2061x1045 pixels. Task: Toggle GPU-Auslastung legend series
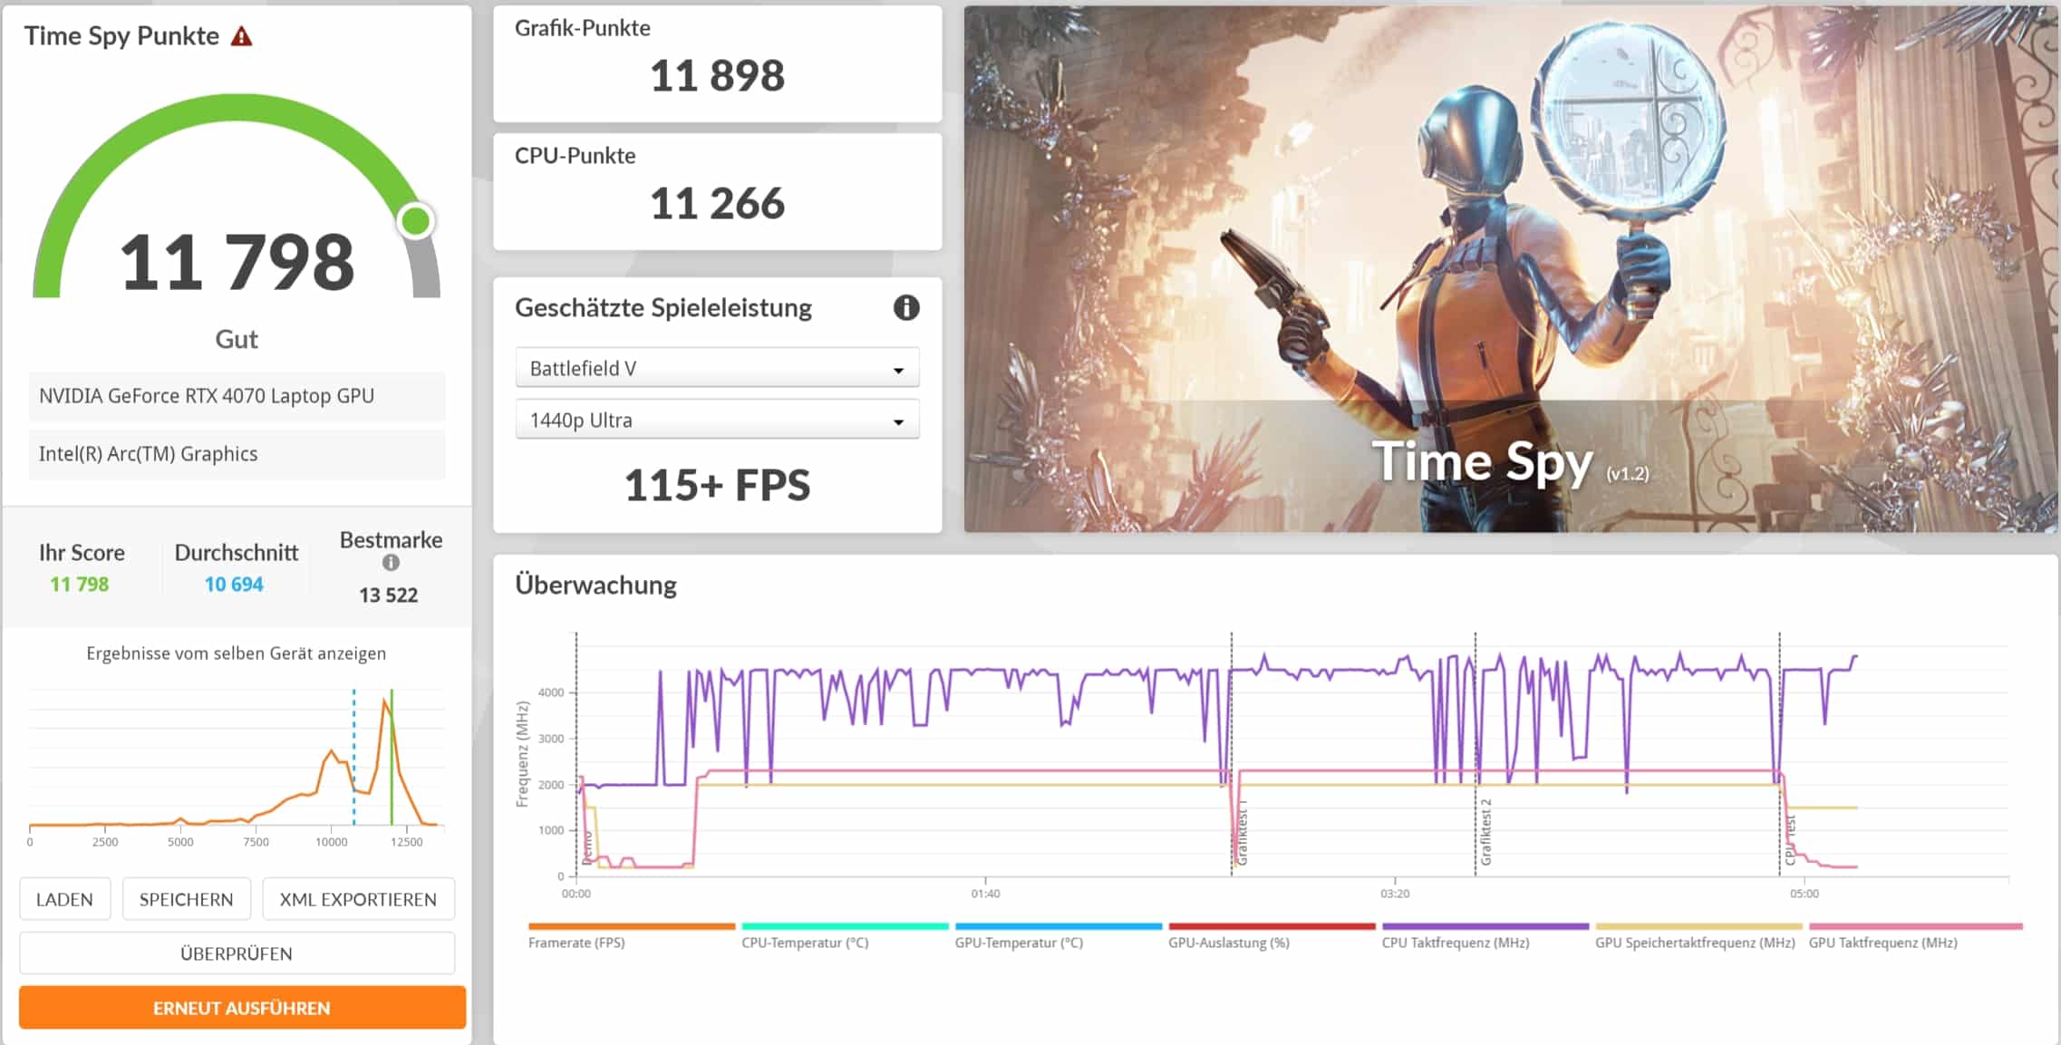coord(1228,943)
